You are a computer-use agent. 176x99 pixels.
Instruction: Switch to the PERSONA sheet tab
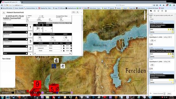pyautogui.click(x=50, y=23)
